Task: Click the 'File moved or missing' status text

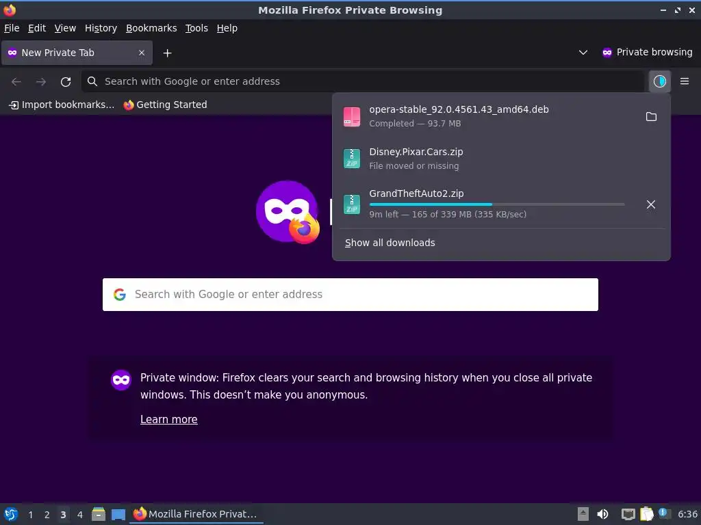Action: [414, 165]
